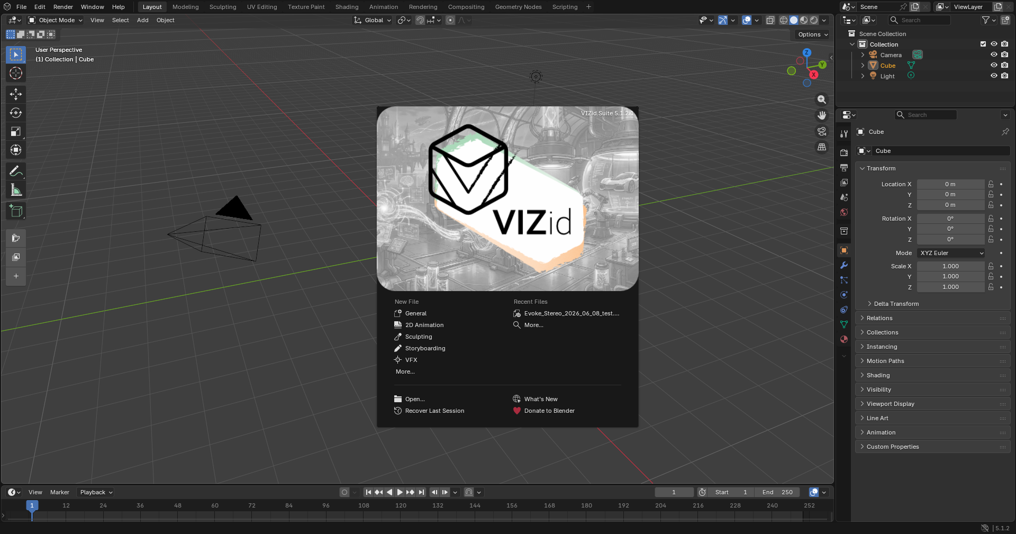This screenshot has height=534, width=1016.
Task: Open the Object Data properties tab
Action: pos(844,324)
